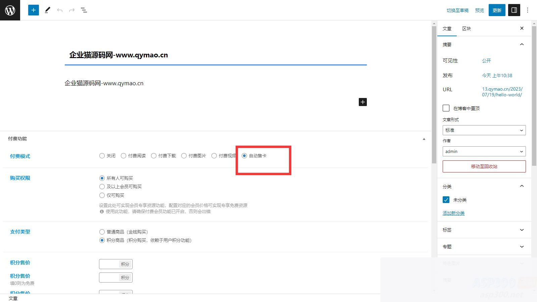Click the 添加新分类 link
Image resolution: width=537 pixels, height=302 pixels.
click(453, 213)
